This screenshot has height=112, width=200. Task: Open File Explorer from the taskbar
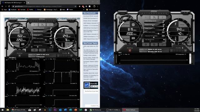click(7, 110)
